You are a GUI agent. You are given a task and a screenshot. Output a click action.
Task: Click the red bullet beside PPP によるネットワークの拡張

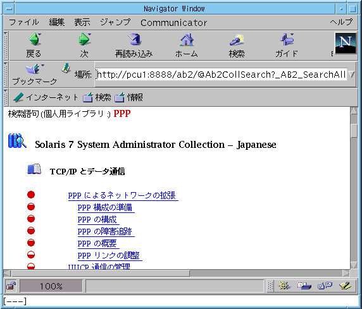(31, 195)
